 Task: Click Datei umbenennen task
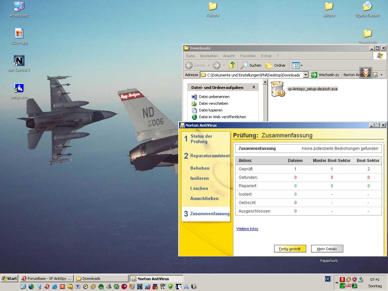[x=211, y=97]
